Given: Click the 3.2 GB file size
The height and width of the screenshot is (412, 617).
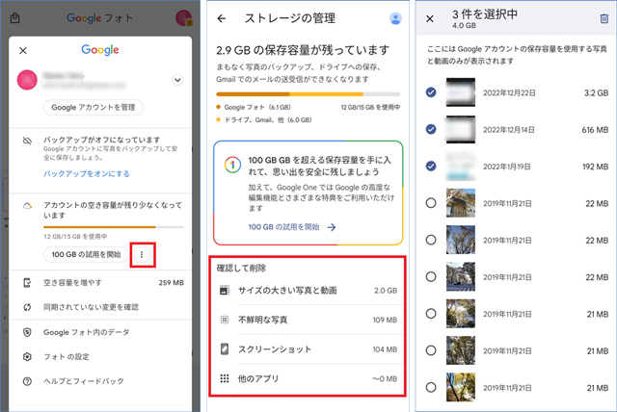Looking at the screenshot, I should pyautogui.click(x=596, y=93).
